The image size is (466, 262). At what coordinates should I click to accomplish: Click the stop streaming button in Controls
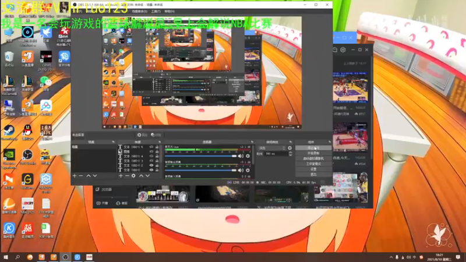pos(313,148)
